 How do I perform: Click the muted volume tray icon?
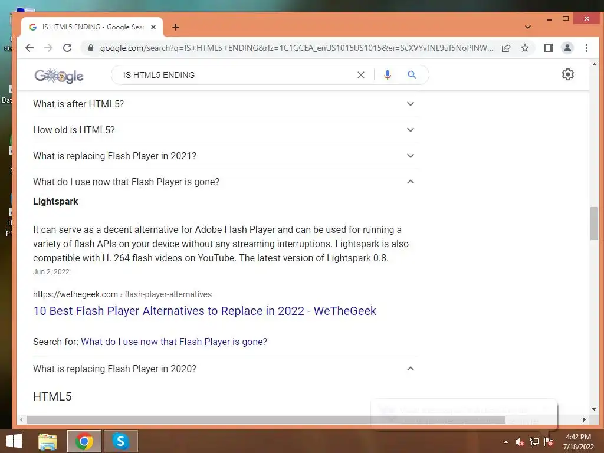tap(520, 442)
